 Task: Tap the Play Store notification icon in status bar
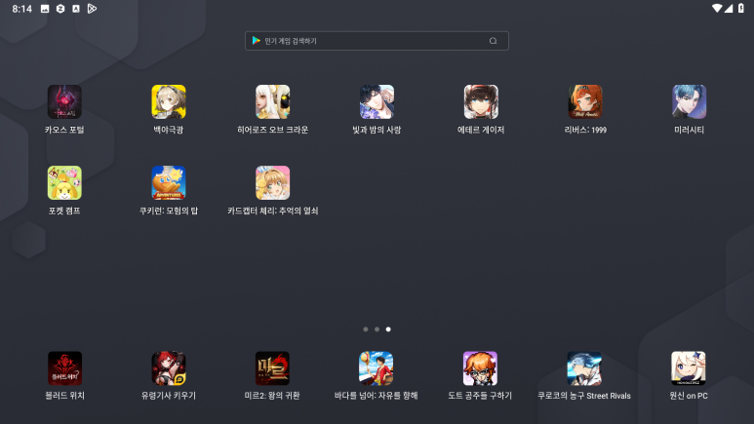coord(92,9)
